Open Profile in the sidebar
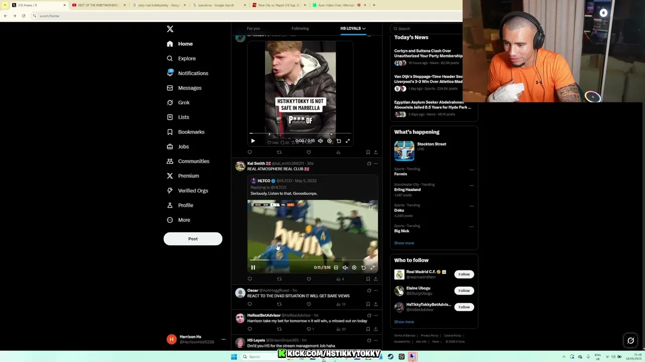This screenshot has height=362, width=645. [x=180, y=205]
